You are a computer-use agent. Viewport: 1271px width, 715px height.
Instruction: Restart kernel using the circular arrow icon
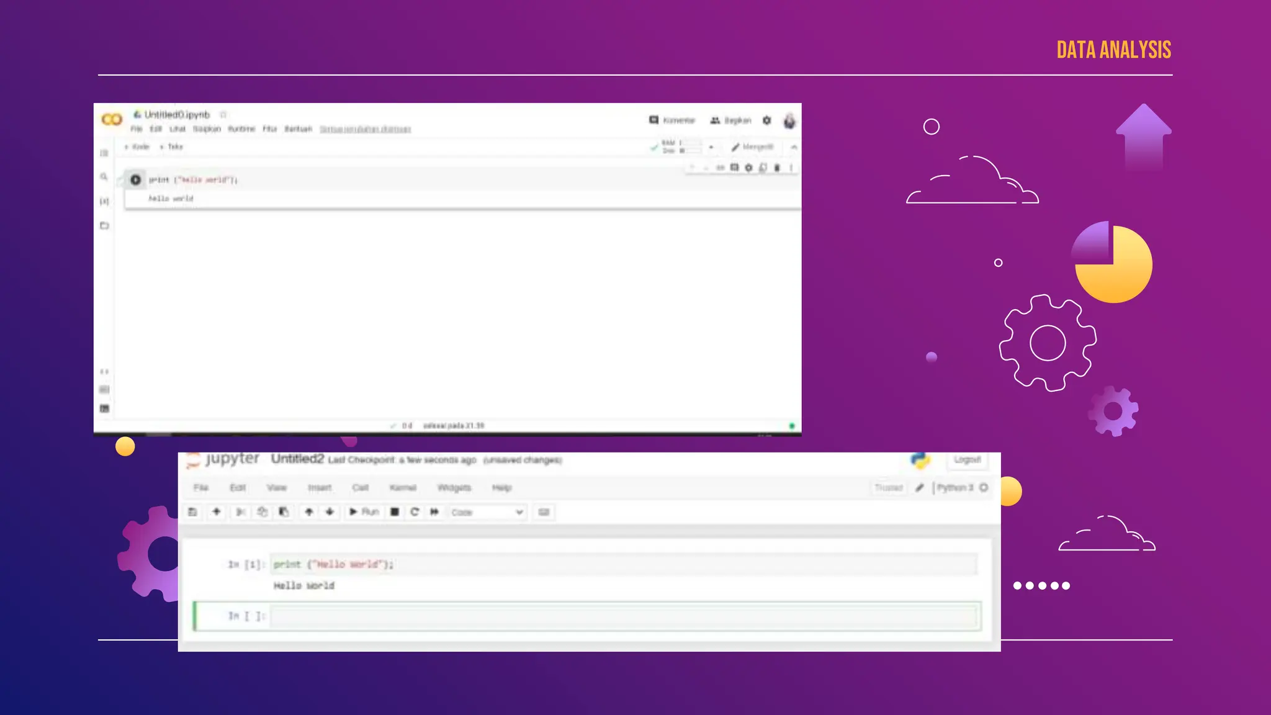[x=415, y=512]
